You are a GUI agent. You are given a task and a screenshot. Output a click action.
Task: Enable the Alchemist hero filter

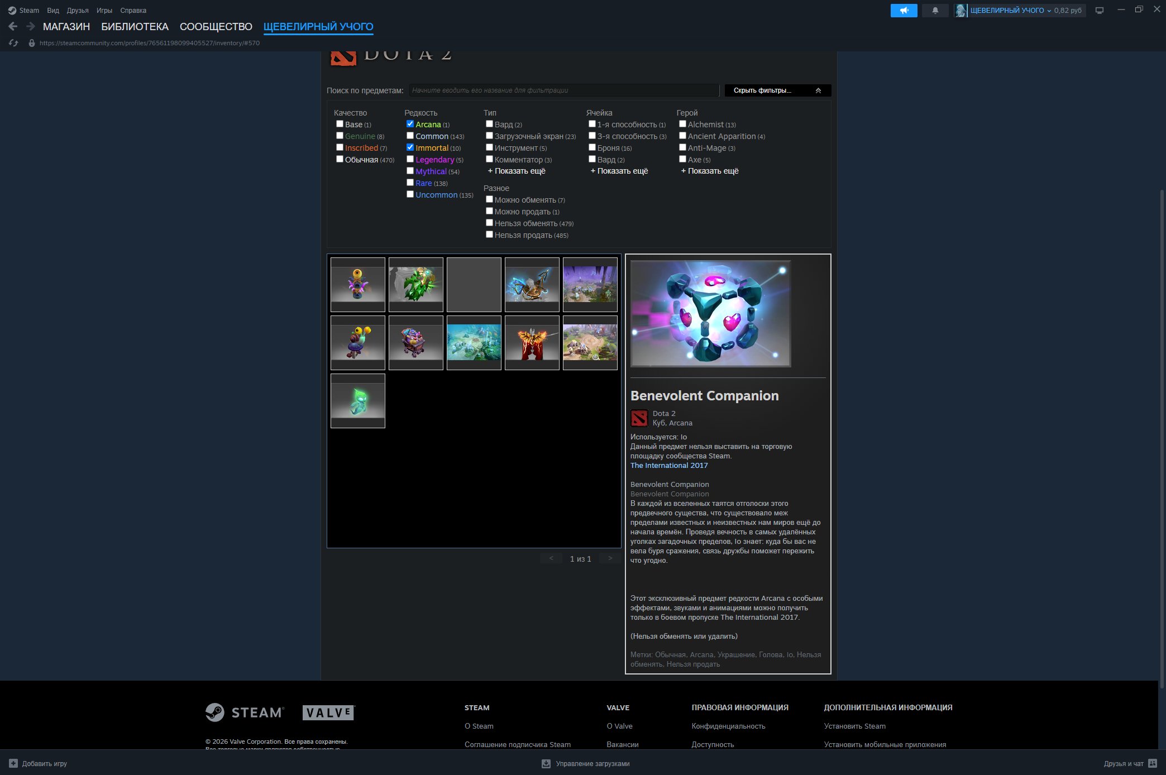coord(682,124)
